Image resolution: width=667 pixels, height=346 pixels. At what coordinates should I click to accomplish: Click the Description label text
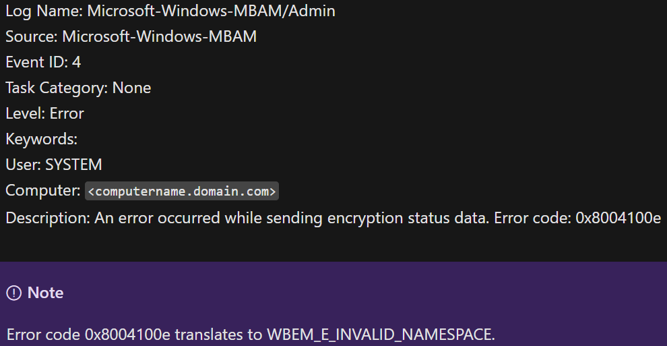coord(48,218)
